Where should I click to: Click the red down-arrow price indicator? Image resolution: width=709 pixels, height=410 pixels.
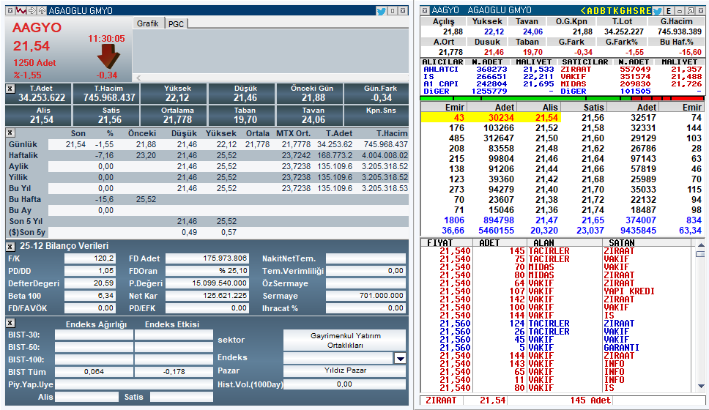click(108, 56)
